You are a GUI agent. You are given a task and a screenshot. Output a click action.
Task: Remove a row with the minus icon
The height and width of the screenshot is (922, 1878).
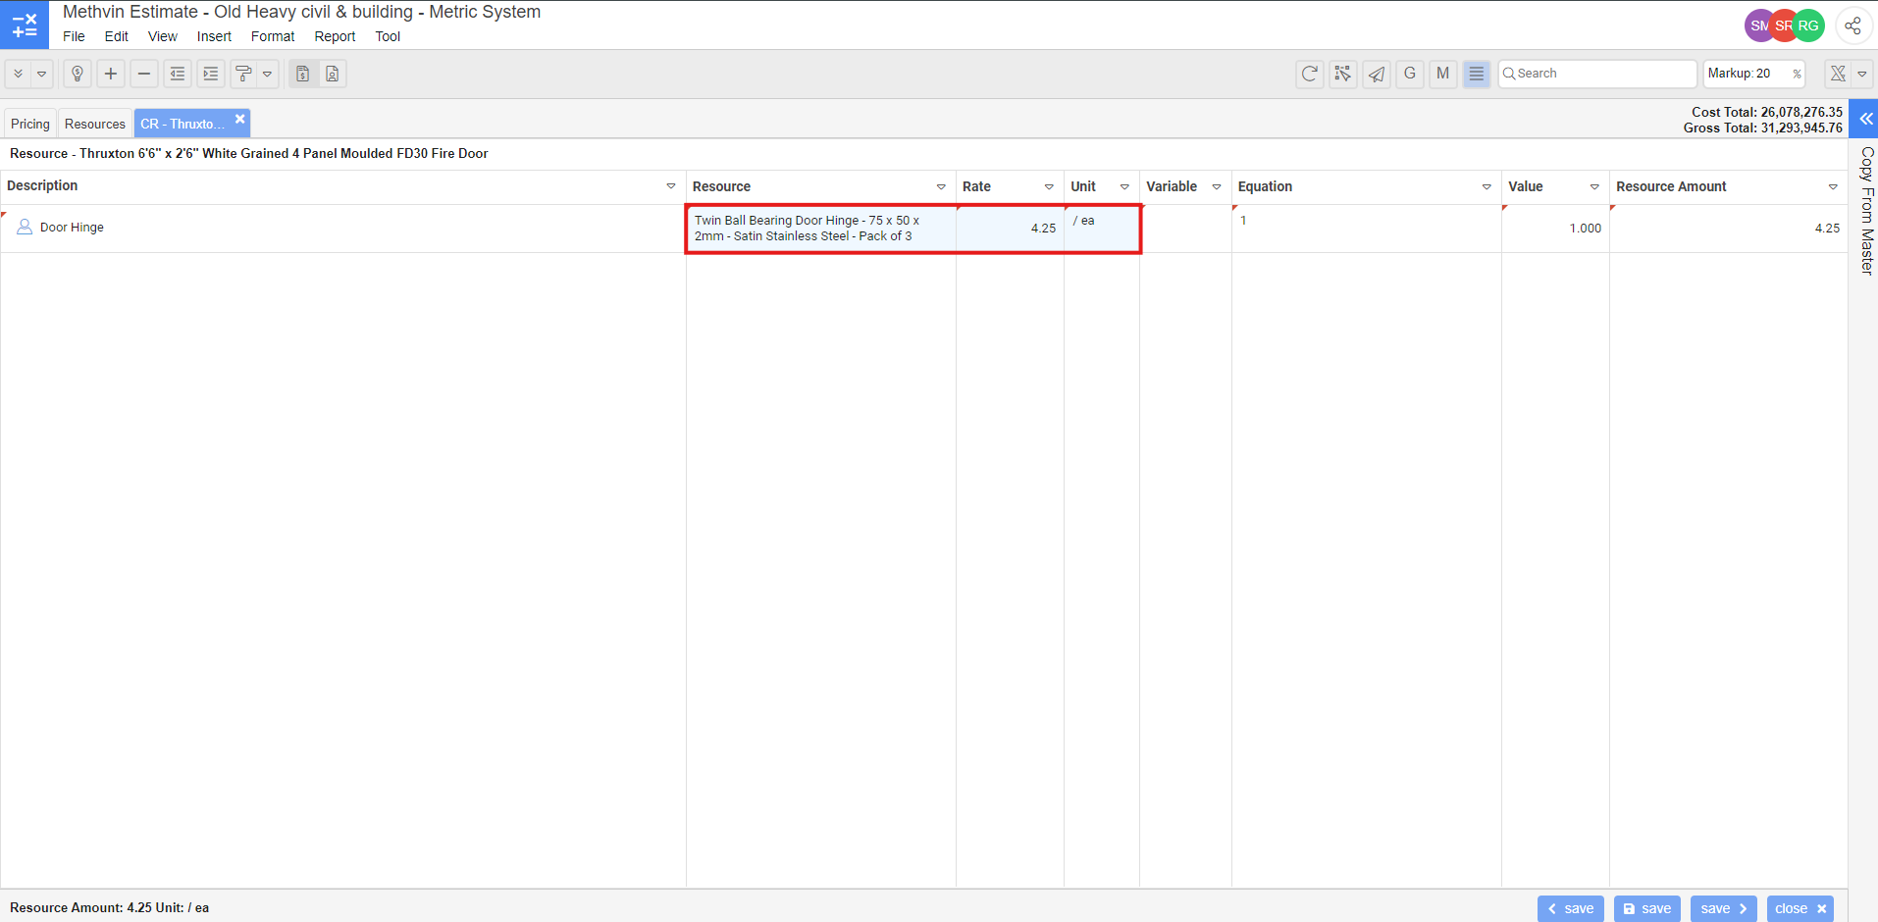point(144,74)
